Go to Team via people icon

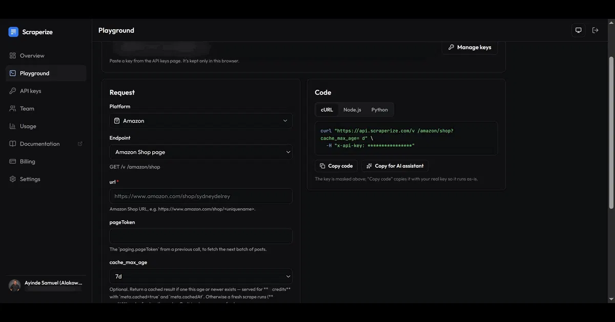tap(13, 108)
